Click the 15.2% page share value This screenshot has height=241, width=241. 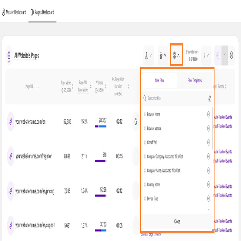pos(84,122)
